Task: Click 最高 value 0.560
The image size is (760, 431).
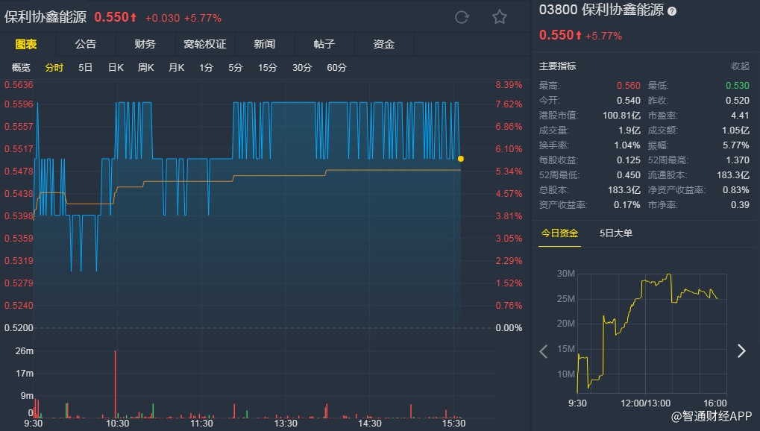Action: pos(629,85)
